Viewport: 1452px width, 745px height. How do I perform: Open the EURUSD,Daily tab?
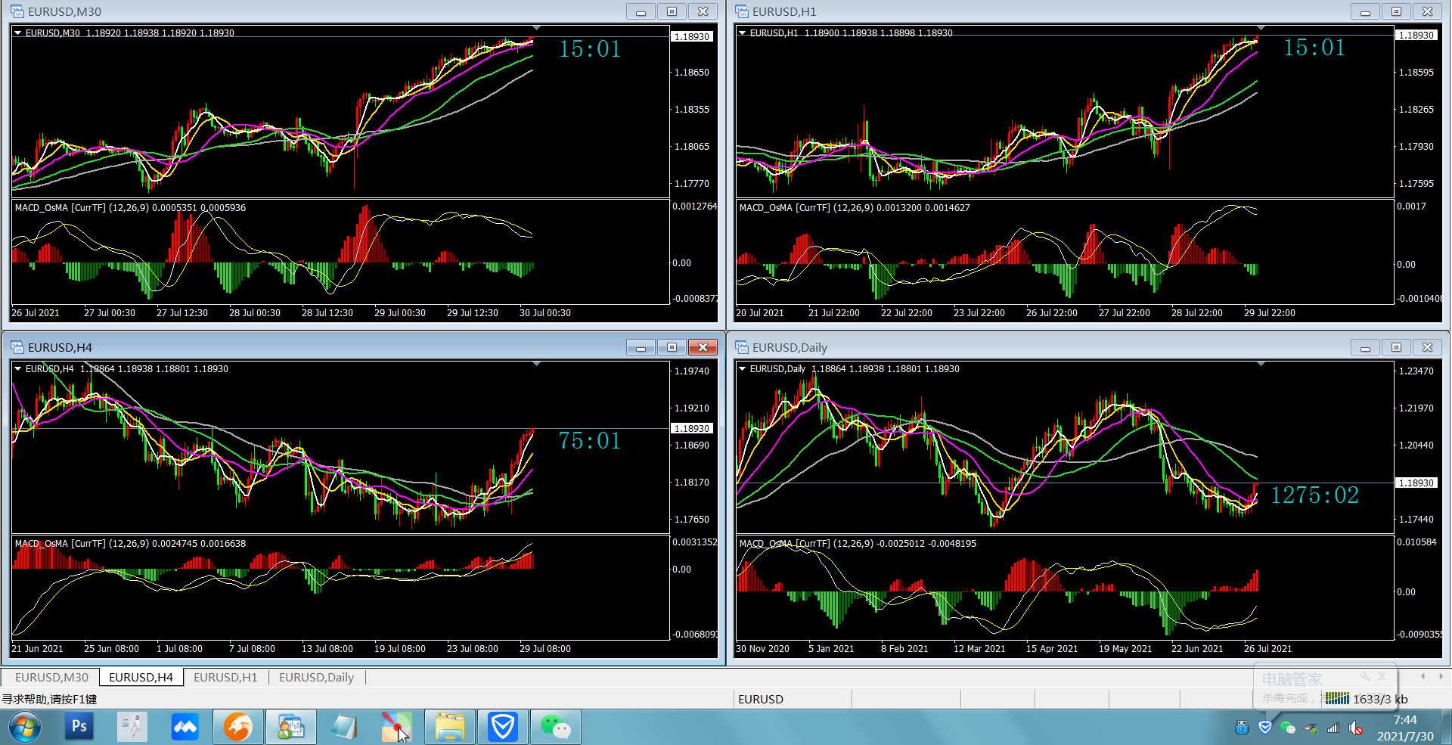coord(316,677)
